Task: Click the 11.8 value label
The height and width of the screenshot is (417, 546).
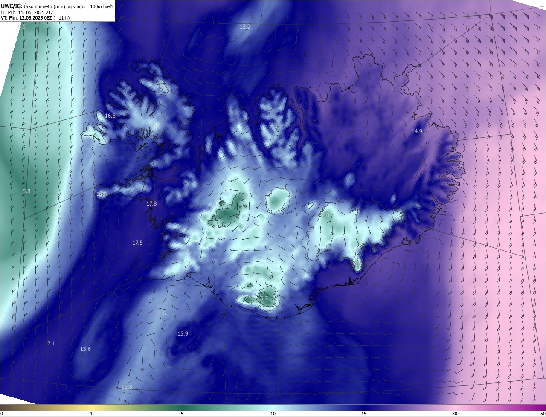Action: coord(127,387)
